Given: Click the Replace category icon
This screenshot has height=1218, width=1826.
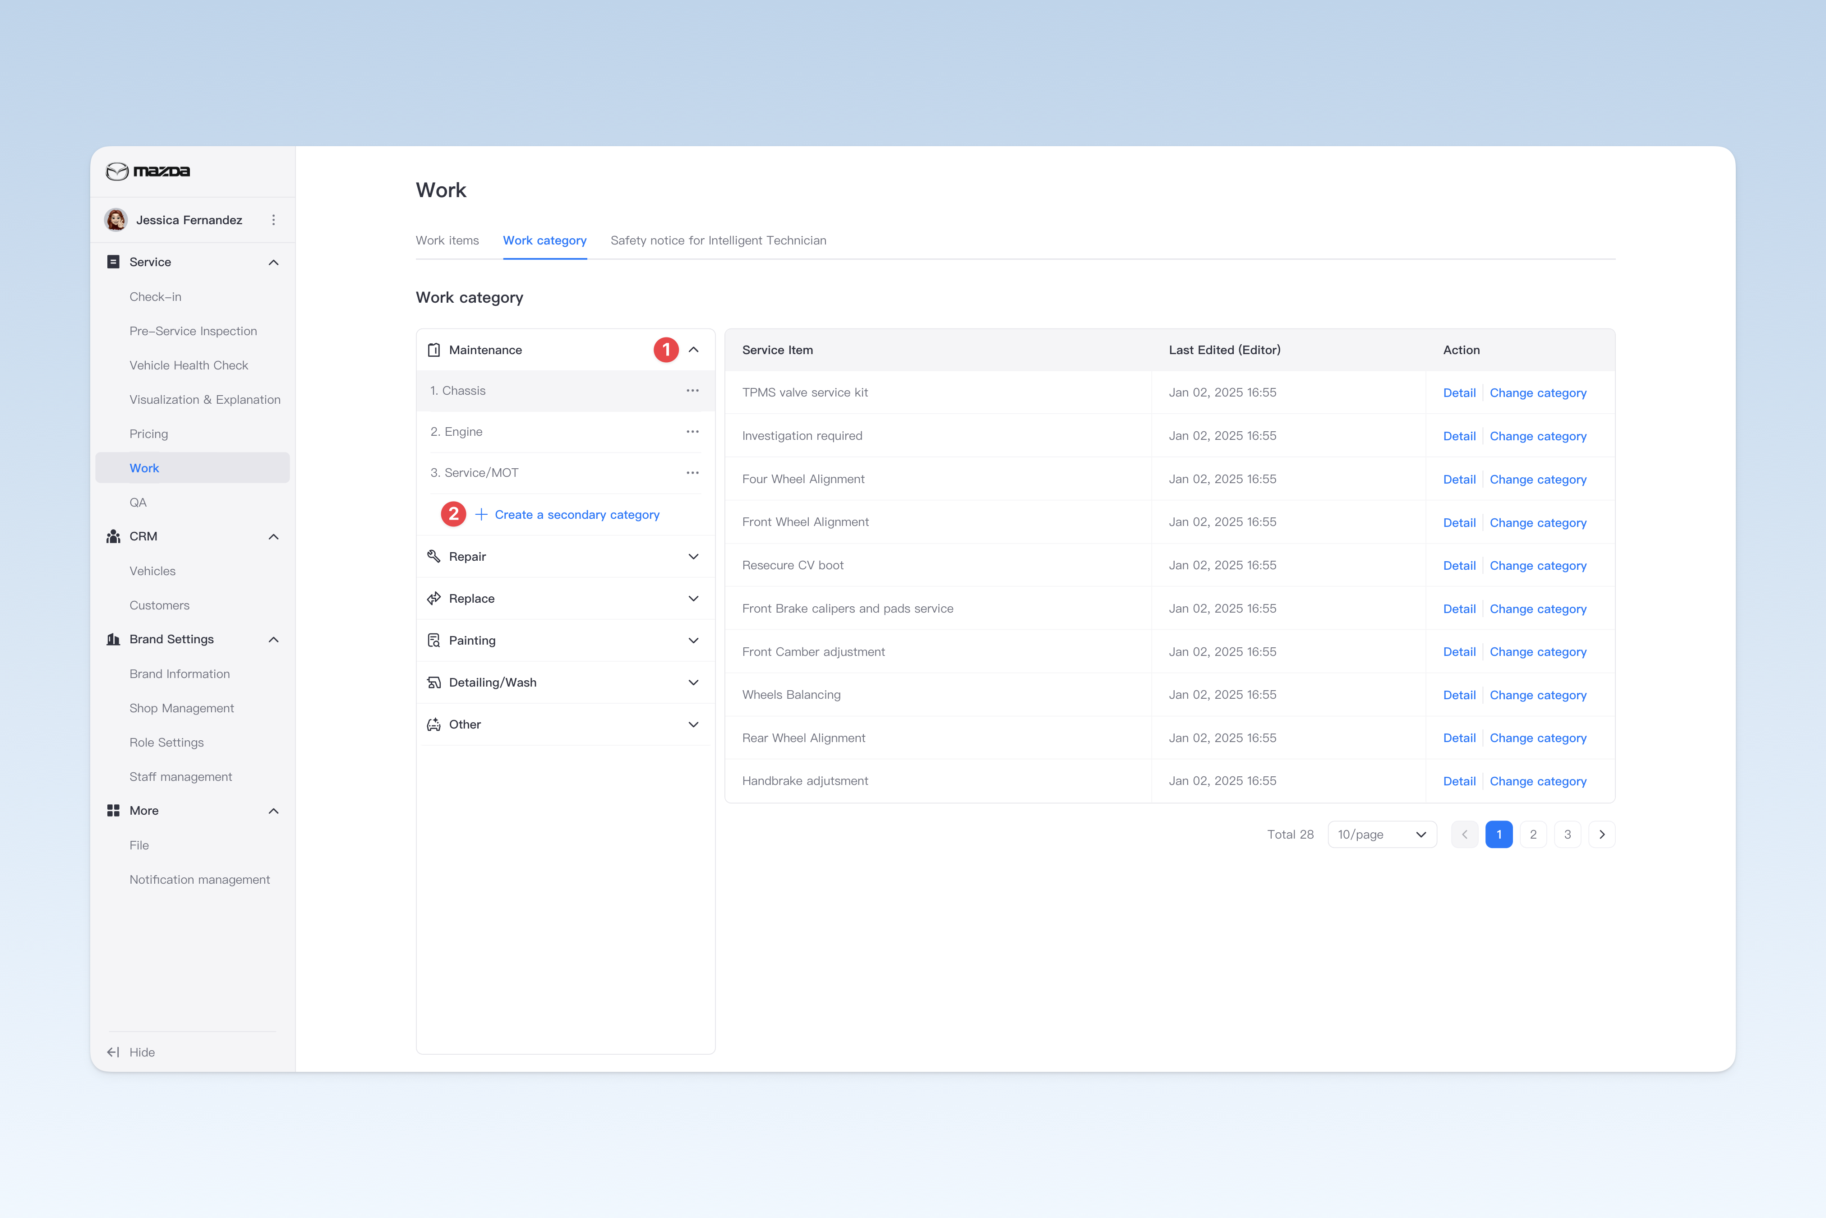Looking at the screenshot, I should pyautogui.click(x=434, y=598).
